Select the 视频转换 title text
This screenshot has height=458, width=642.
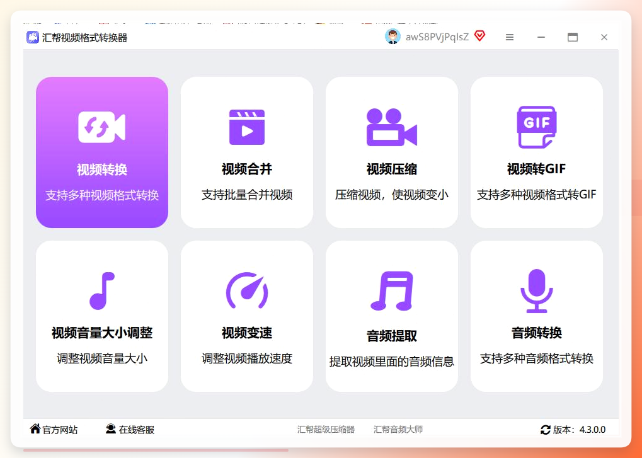[102, 169]
